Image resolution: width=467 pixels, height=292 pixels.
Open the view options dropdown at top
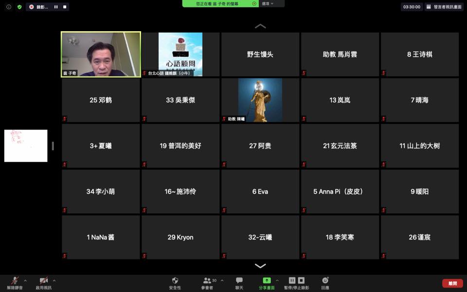[x=268, y=3]
